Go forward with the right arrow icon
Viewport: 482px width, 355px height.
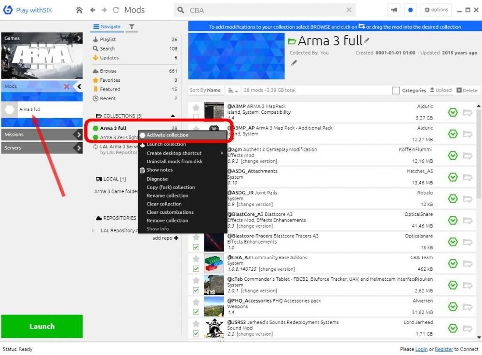[104, 10]
